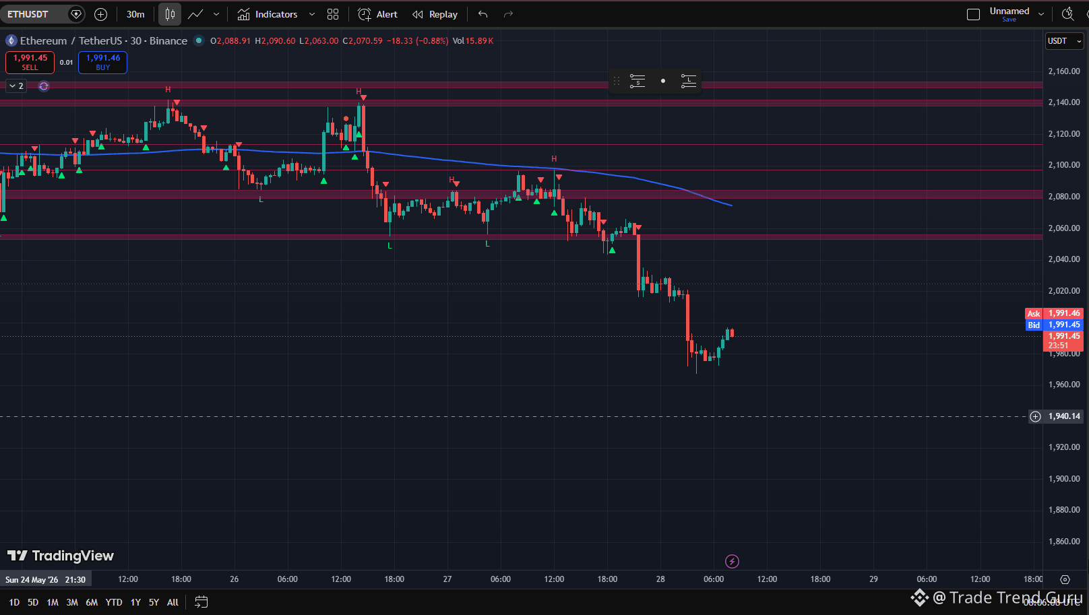Click the Ethereum logo in chart title
The width and height of the screenshot is (1089, 615).
tap(11, 40)
